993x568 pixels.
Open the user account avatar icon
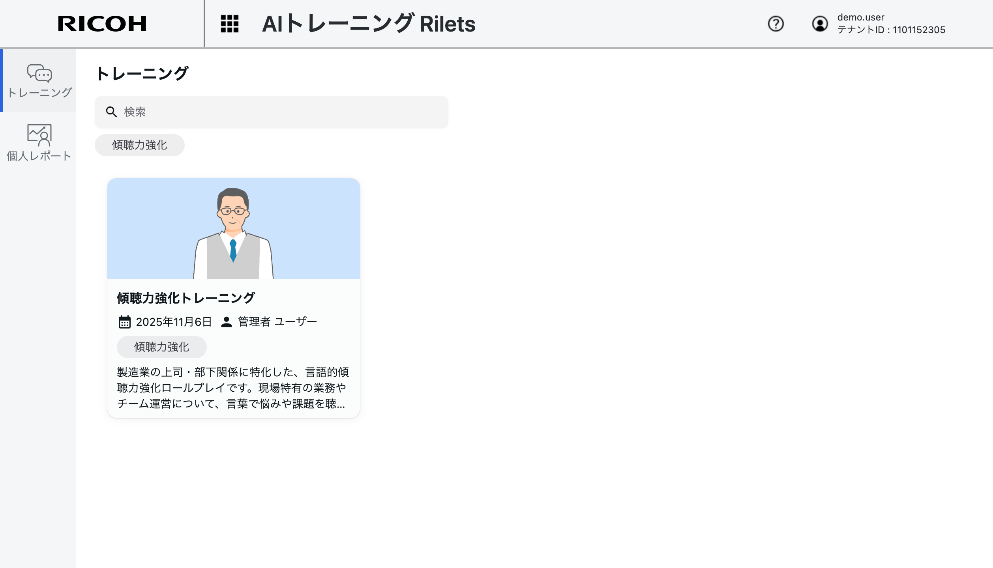820,24
